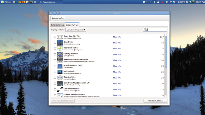Click the Обновить список button
The image size is (205, 115).
click(x=155, y=101)
